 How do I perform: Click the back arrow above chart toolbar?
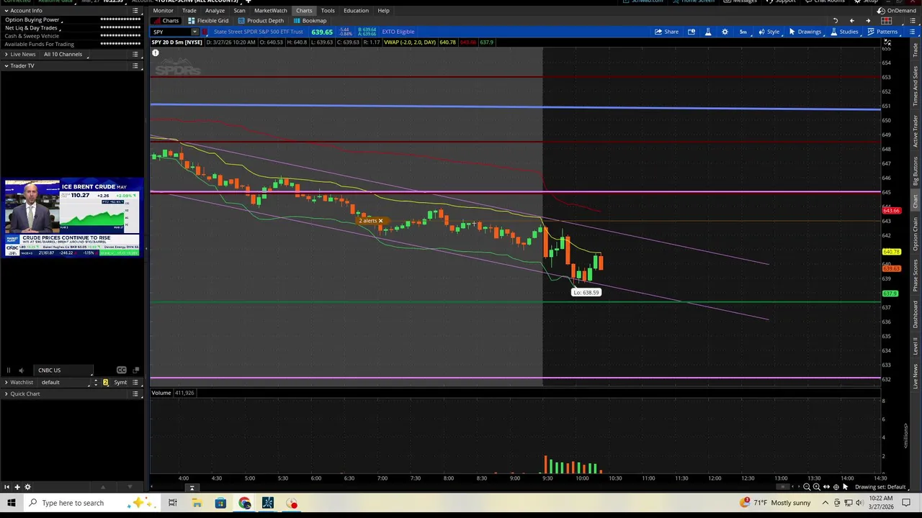[x=851, y=21]
